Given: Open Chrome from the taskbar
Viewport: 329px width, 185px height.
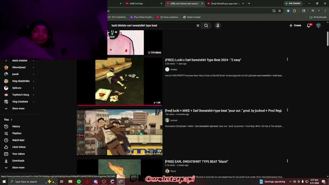Looking at the screenshot, I should [x=121, y=182].
